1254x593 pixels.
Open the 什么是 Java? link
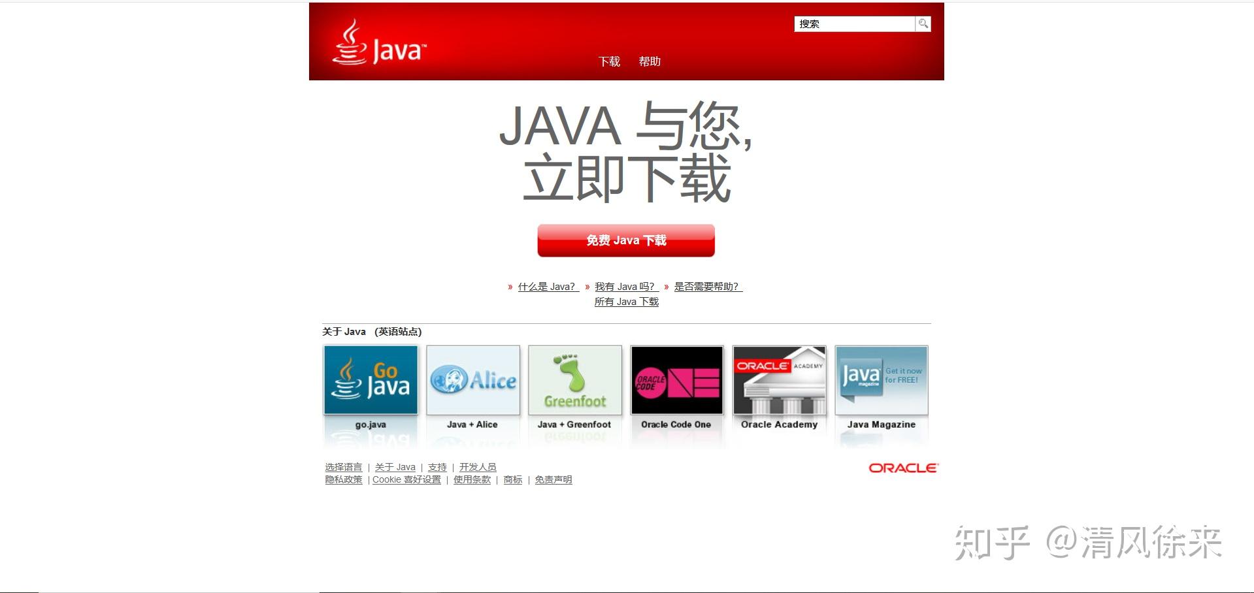click(x=546, y=286)
